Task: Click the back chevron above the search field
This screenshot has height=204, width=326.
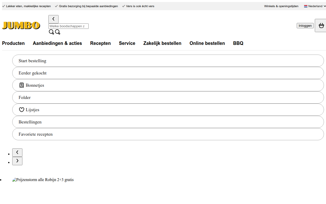Action: coord(53,19)
